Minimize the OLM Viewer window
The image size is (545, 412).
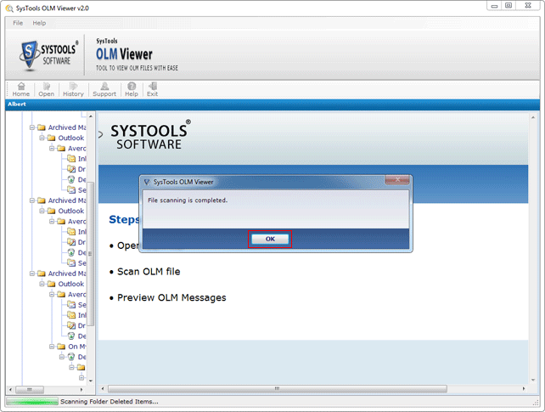point(494,6)
